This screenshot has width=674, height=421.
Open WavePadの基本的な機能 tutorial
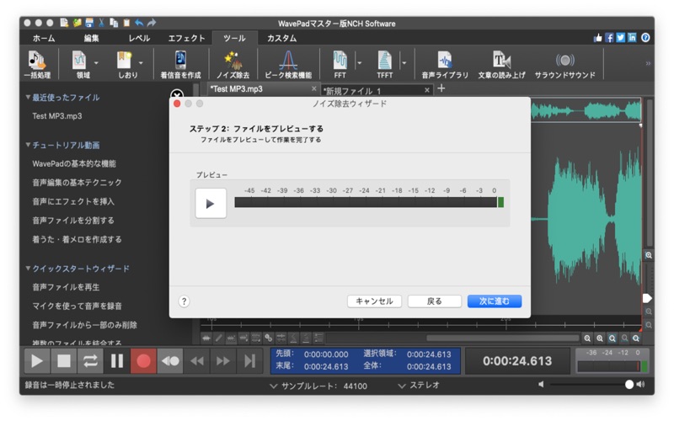(74, 163)
